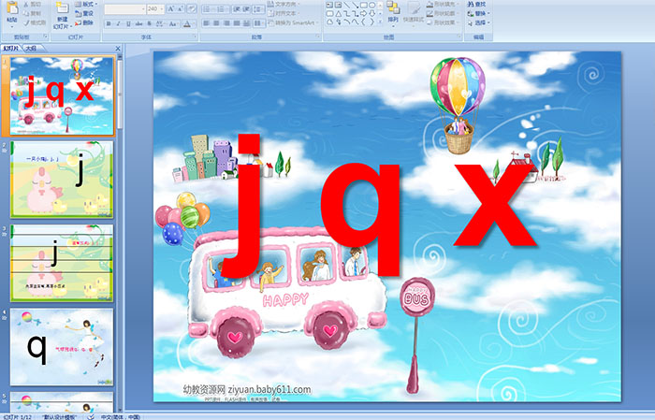Open the font name combo box

(x=124, y=8)
